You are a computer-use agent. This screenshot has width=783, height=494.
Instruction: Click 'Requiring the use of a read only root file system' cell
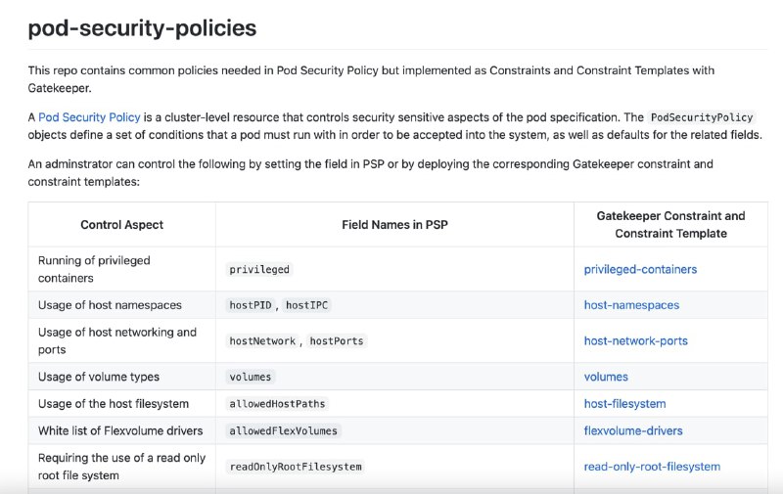click(x=121, y=467)
